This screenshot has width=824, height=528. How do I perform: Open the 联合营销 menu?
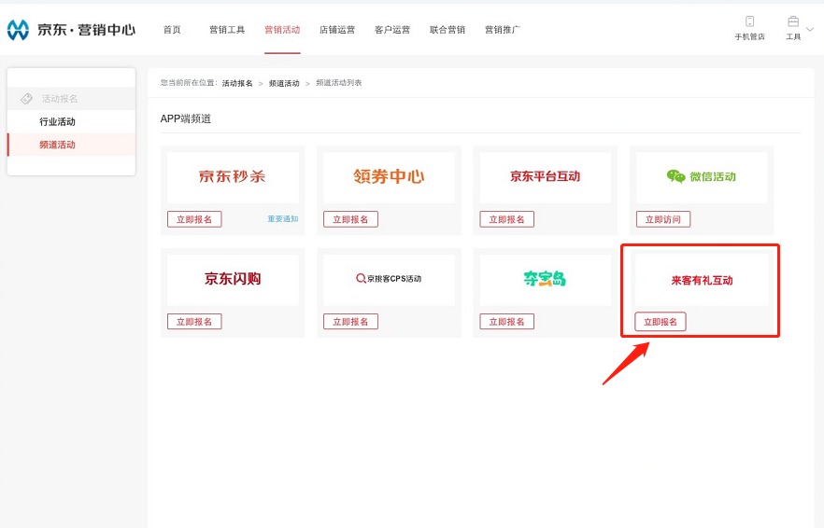[x=448, y=30]
